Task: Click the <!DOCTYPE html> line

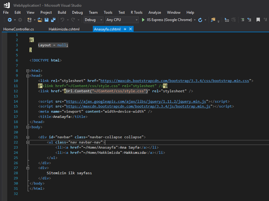Action: coord(46,60)
